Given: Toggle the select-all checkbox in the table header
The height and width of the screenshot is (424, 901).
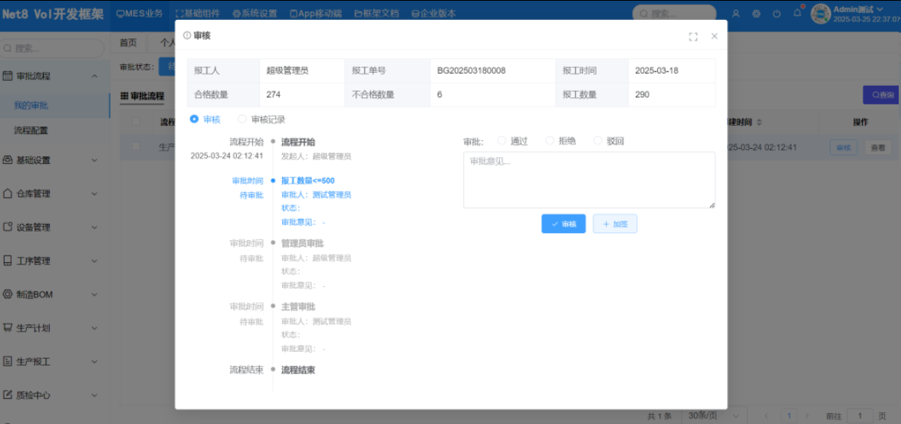Looking at the screenshot, I should point(136,122).
